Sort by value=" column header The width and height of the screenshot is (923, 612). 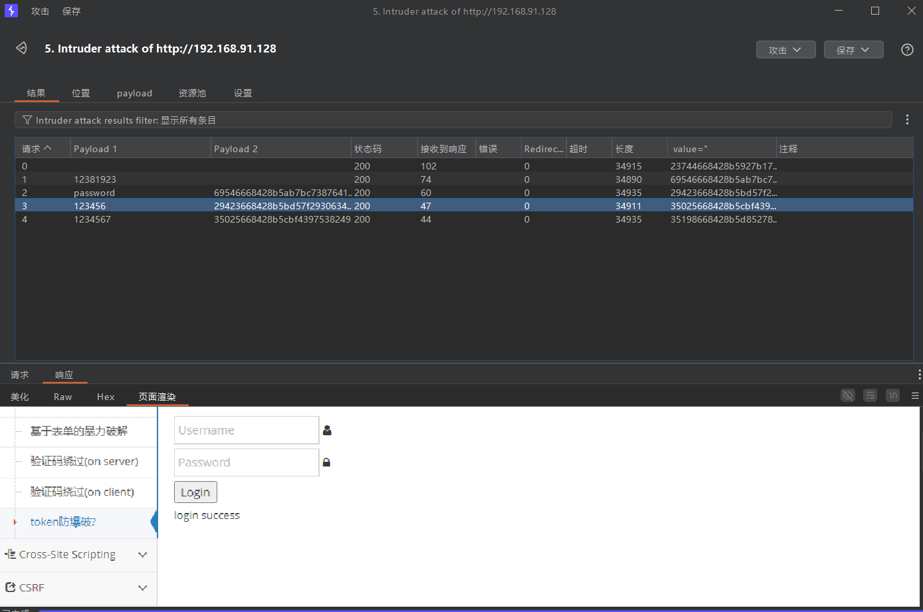(722, 149)
